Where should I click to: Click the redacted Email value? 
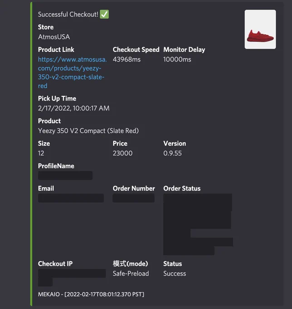71,198
